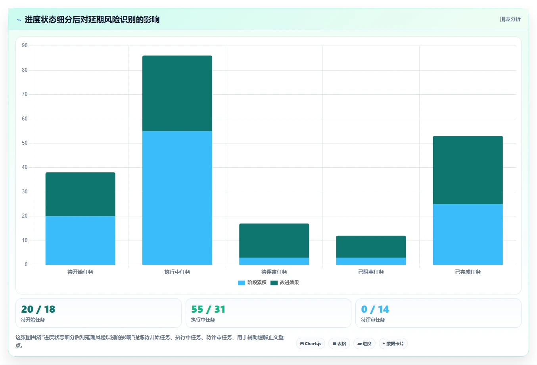Click the chart description paragraph below cards
This screenshot has height=365, width=537.
(x=150, y=341)
